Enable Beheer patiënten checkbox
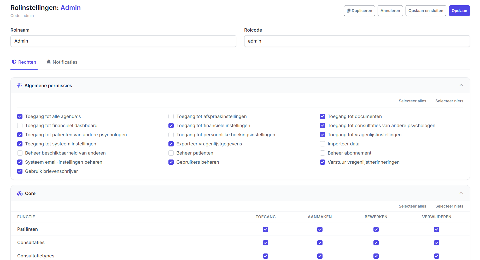This screenshot has width=480, height=260. click(171, 153)
